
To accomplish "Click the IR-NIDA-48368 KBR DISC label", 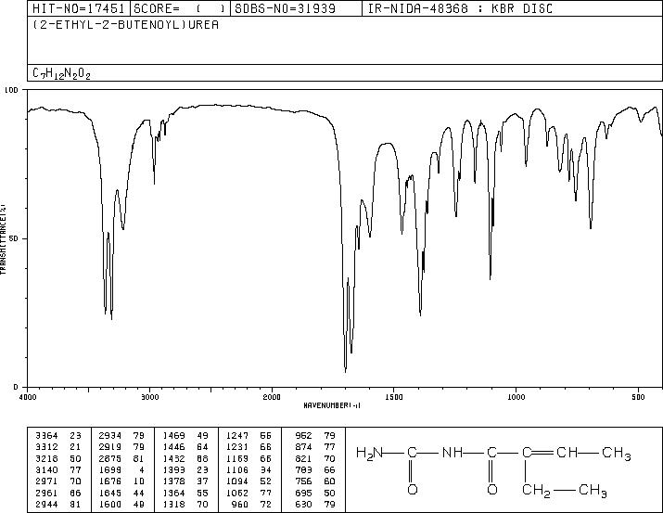I will pyautogui.click(x=460, y=8).
